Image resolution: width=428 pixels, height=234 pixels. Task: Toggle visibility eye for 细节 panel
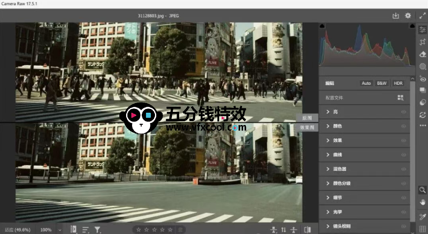pos(403,198)
